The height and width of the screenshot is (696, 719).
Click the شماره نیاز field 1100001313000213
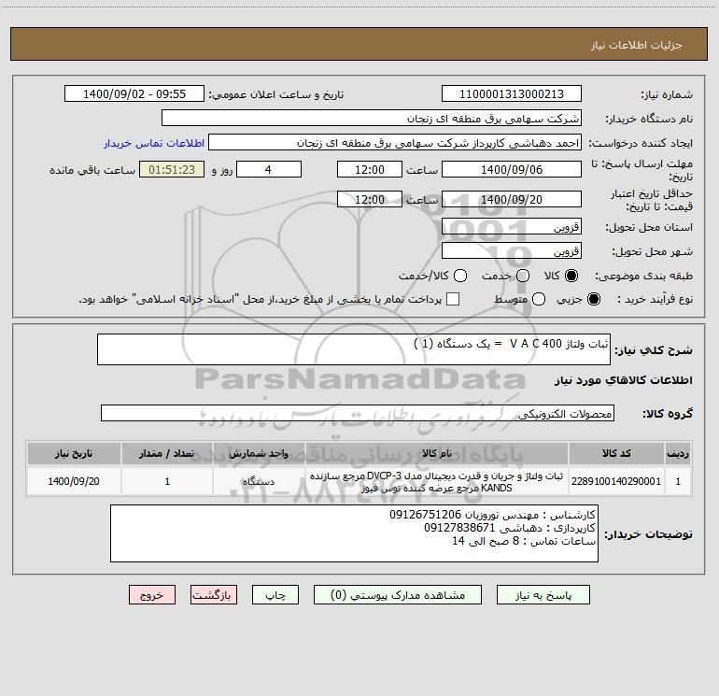512,94
